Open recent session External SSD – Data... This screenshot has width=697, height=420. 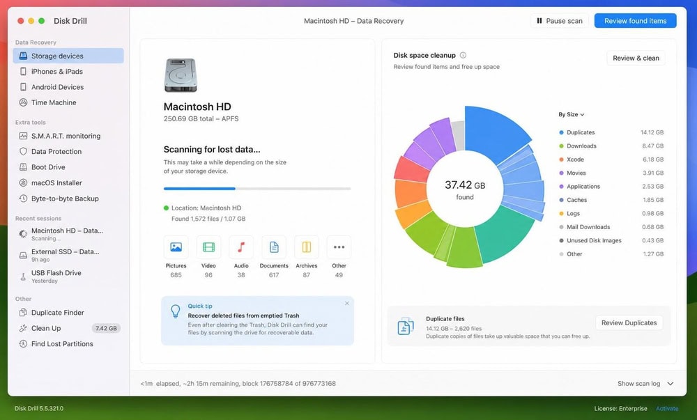[68, 256]
